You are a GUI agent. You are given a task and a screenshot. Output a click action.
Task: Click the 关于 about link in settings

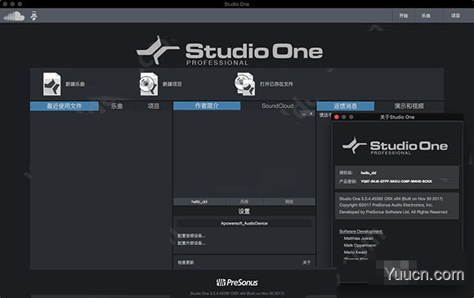(306, 262)
